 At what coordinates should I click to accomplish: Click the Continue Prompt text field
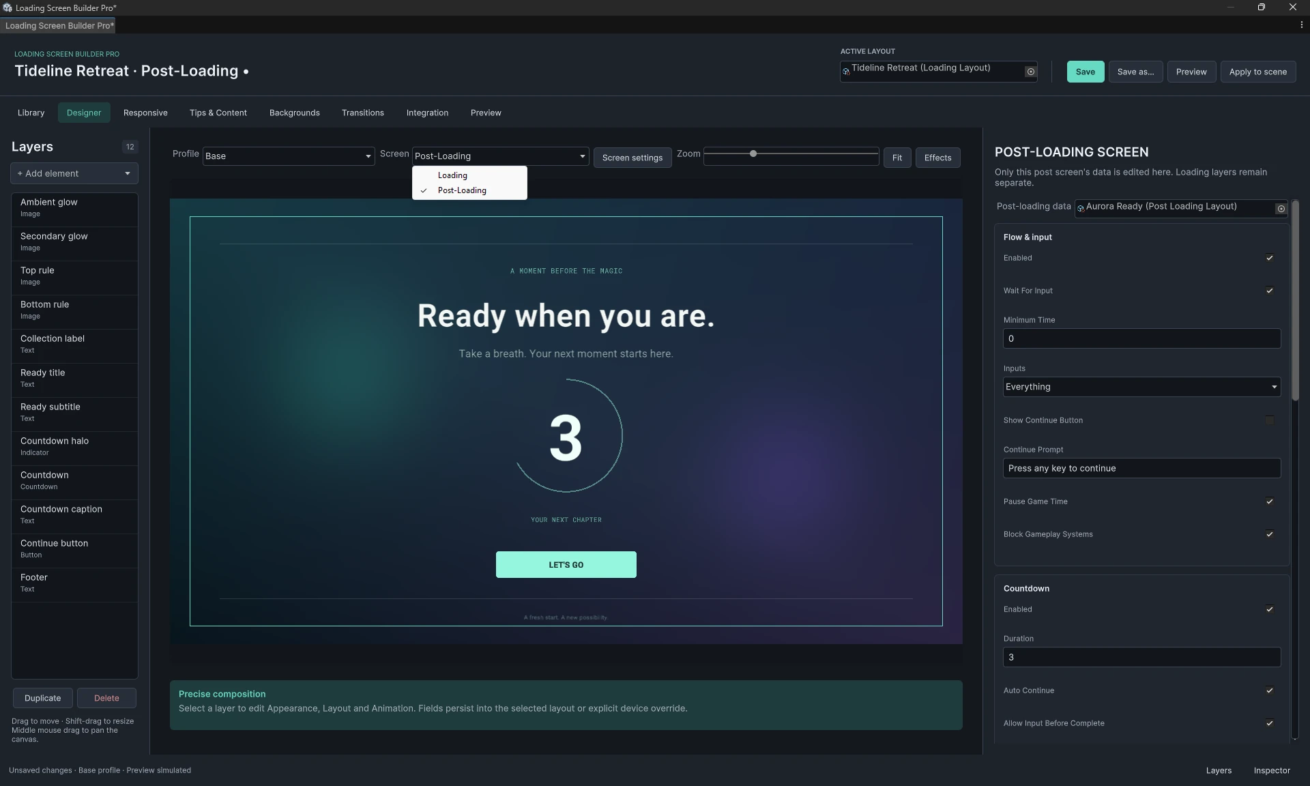point(1141,468)
